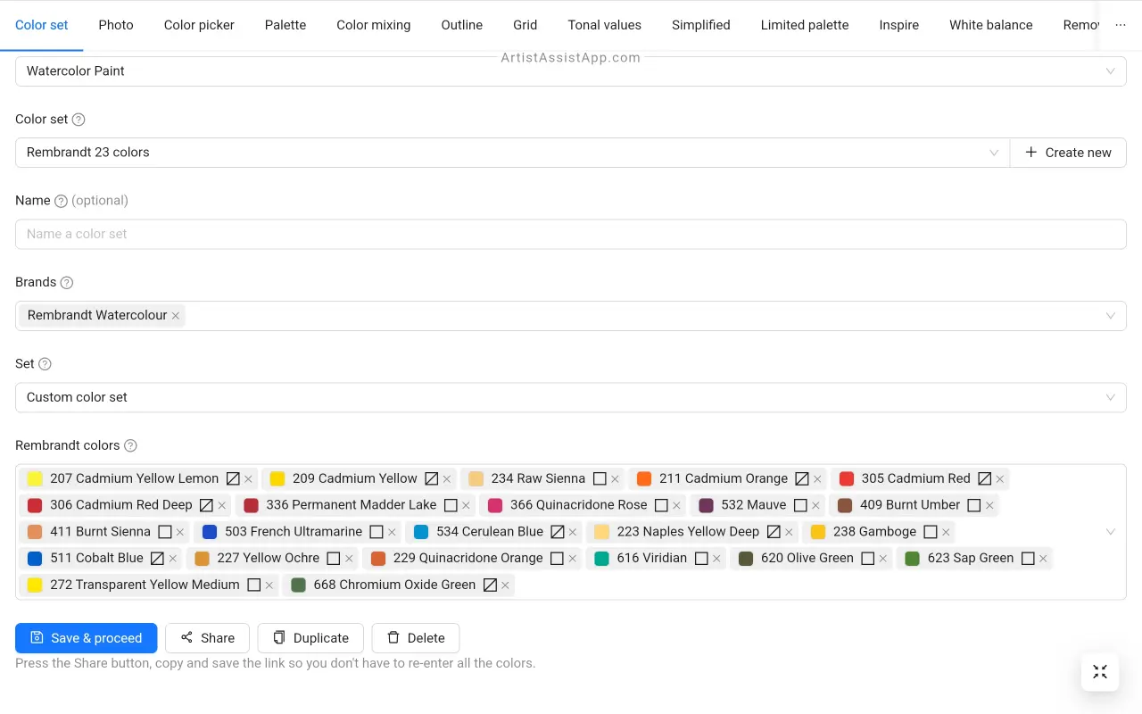Duplicate the current color set
Viewport: 1142px width, 714px height.
(310, 638)
